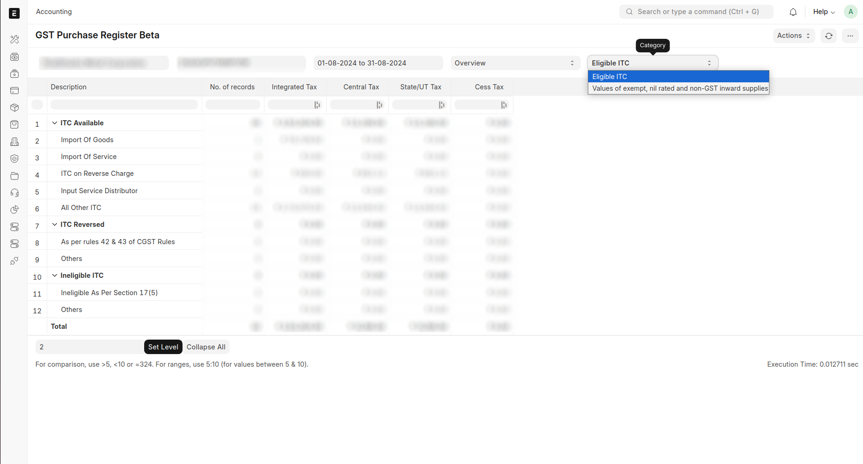This screenshot has width=863, height=464.
Task: Open the credit card sidebar icon
Action: [x=15, y=91]
